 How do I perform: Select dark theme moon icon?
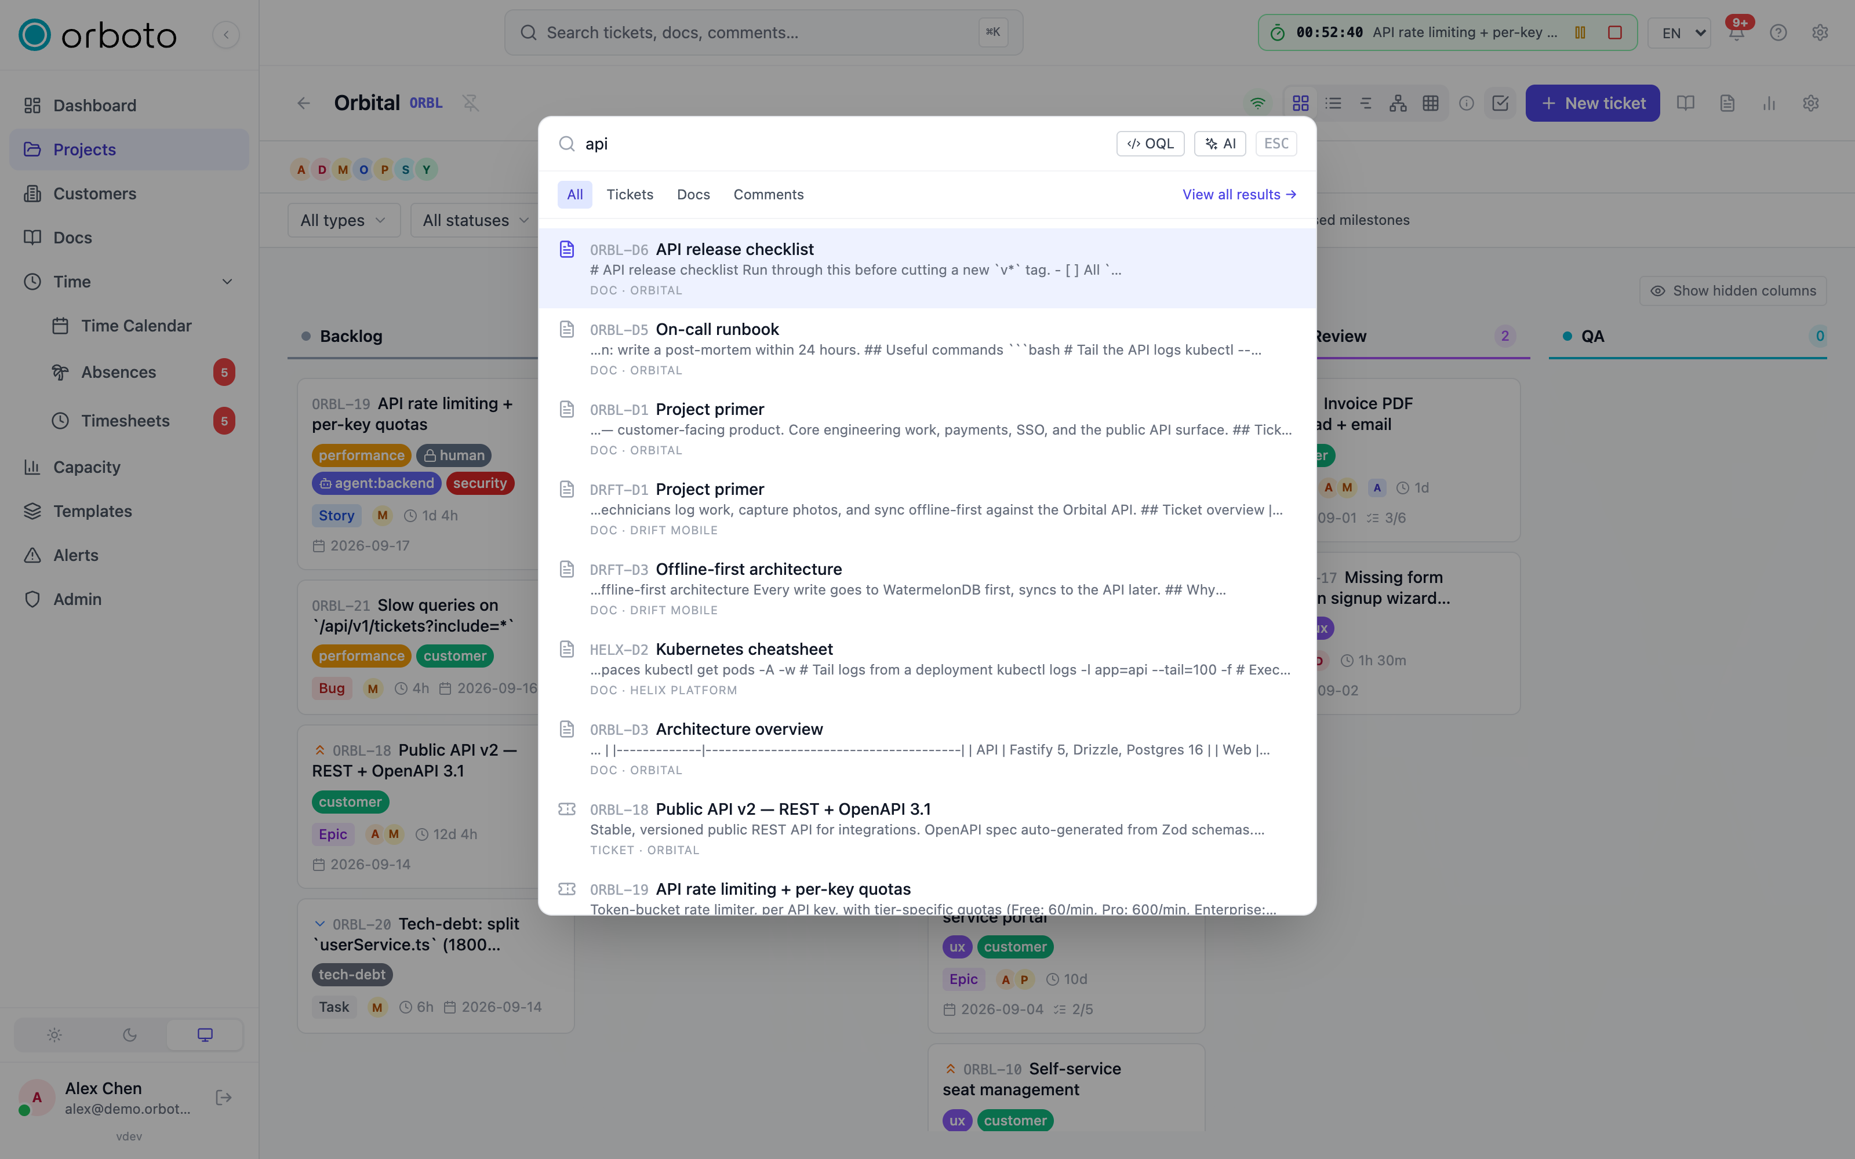click(129, 1035)
